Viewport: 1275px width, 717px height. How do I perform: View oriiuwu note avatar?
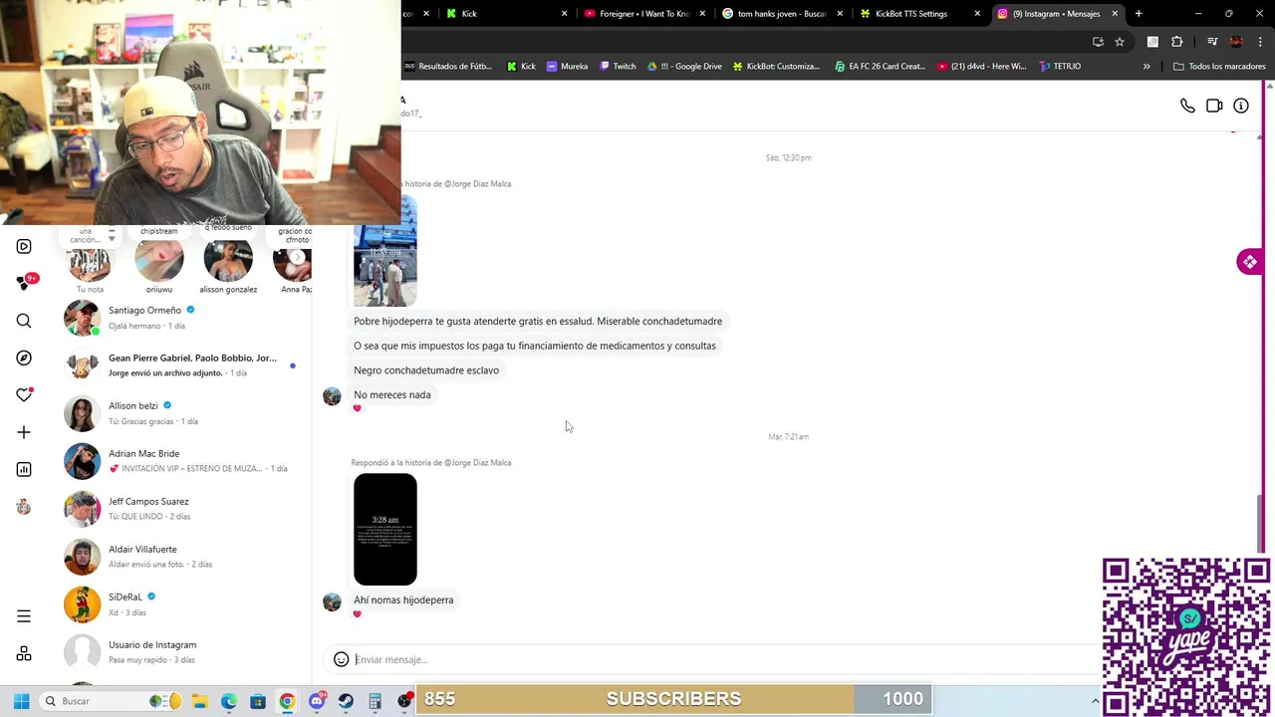tap(159, 258)
